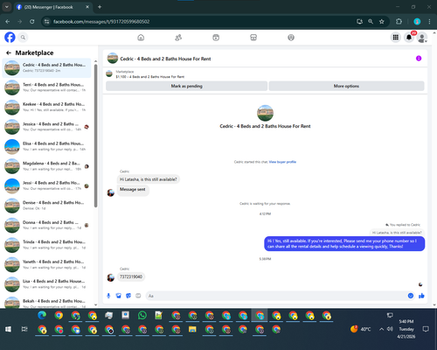Send a thumbs-up like
Screen dimensions: 437x350
coord(421,296)
